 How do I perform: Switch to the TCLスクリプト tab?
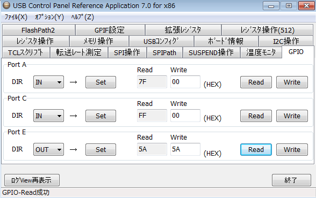26,52
